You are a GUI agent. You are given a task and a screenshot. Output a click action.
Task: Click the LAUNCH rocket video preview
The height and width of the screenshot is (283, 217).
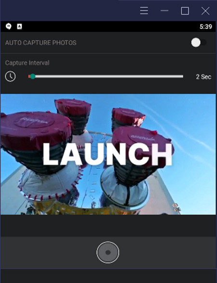coord(108,154)
